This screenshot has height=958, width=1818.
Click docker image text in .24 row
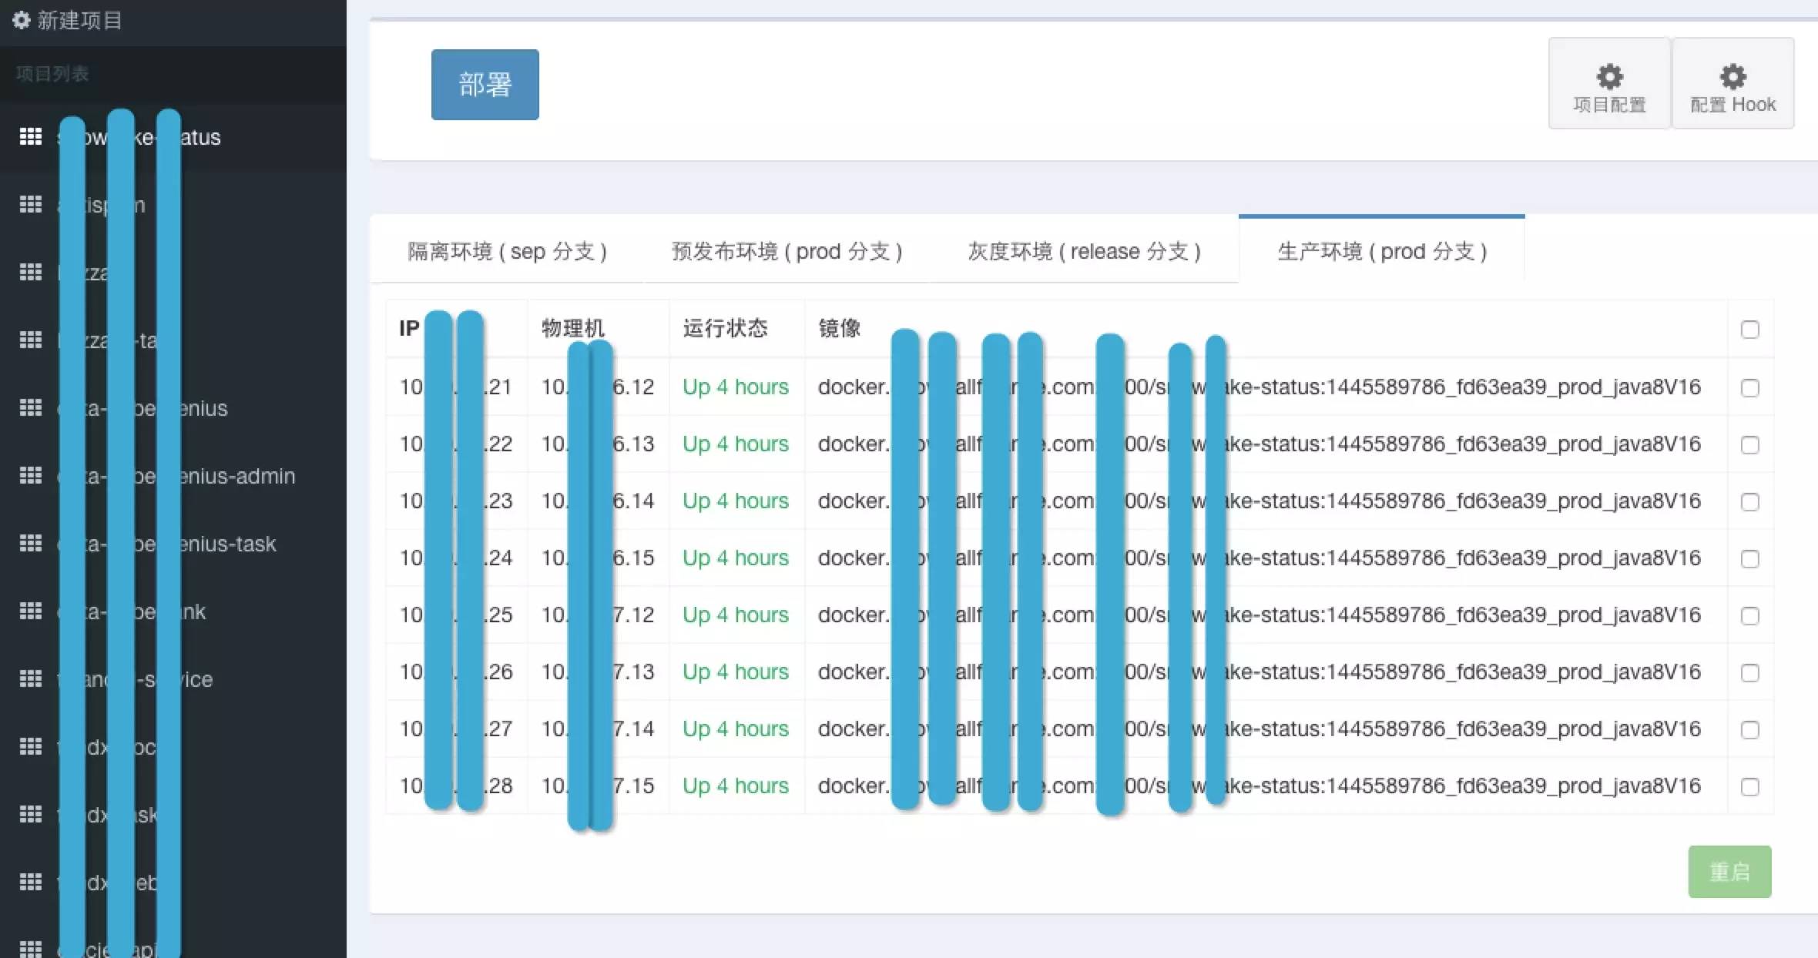(x=1259, y=558)
